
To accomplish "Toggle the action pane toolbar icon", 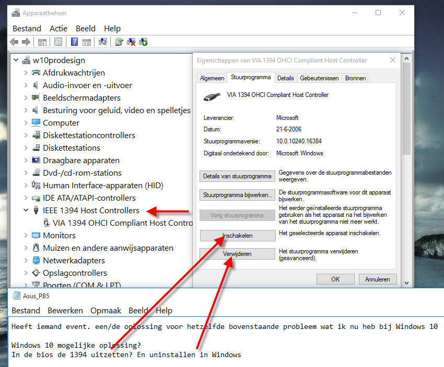I will [86, 42].
